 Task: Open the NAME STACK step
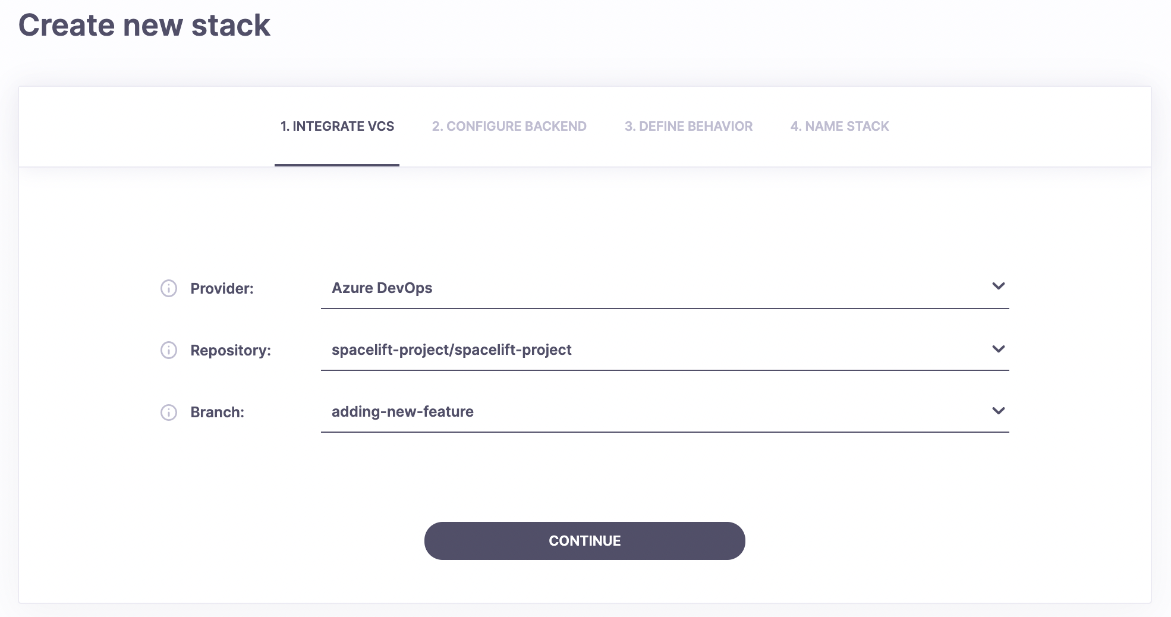pyautogui.click(x=839, y=126)
